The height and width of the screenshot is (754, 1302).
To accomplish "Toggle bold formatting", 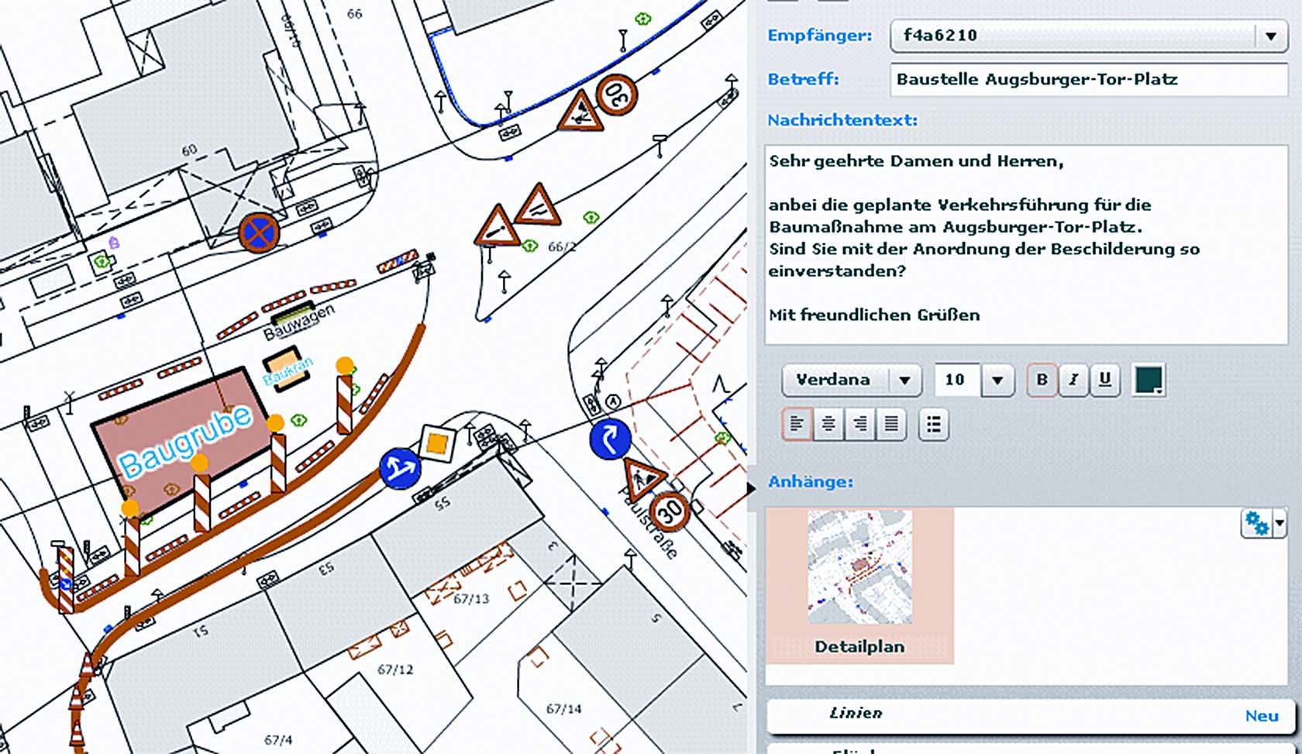I will point(1042,380).
